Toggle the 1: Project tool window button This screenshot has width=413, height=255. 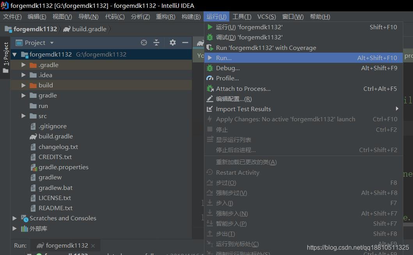5,58
